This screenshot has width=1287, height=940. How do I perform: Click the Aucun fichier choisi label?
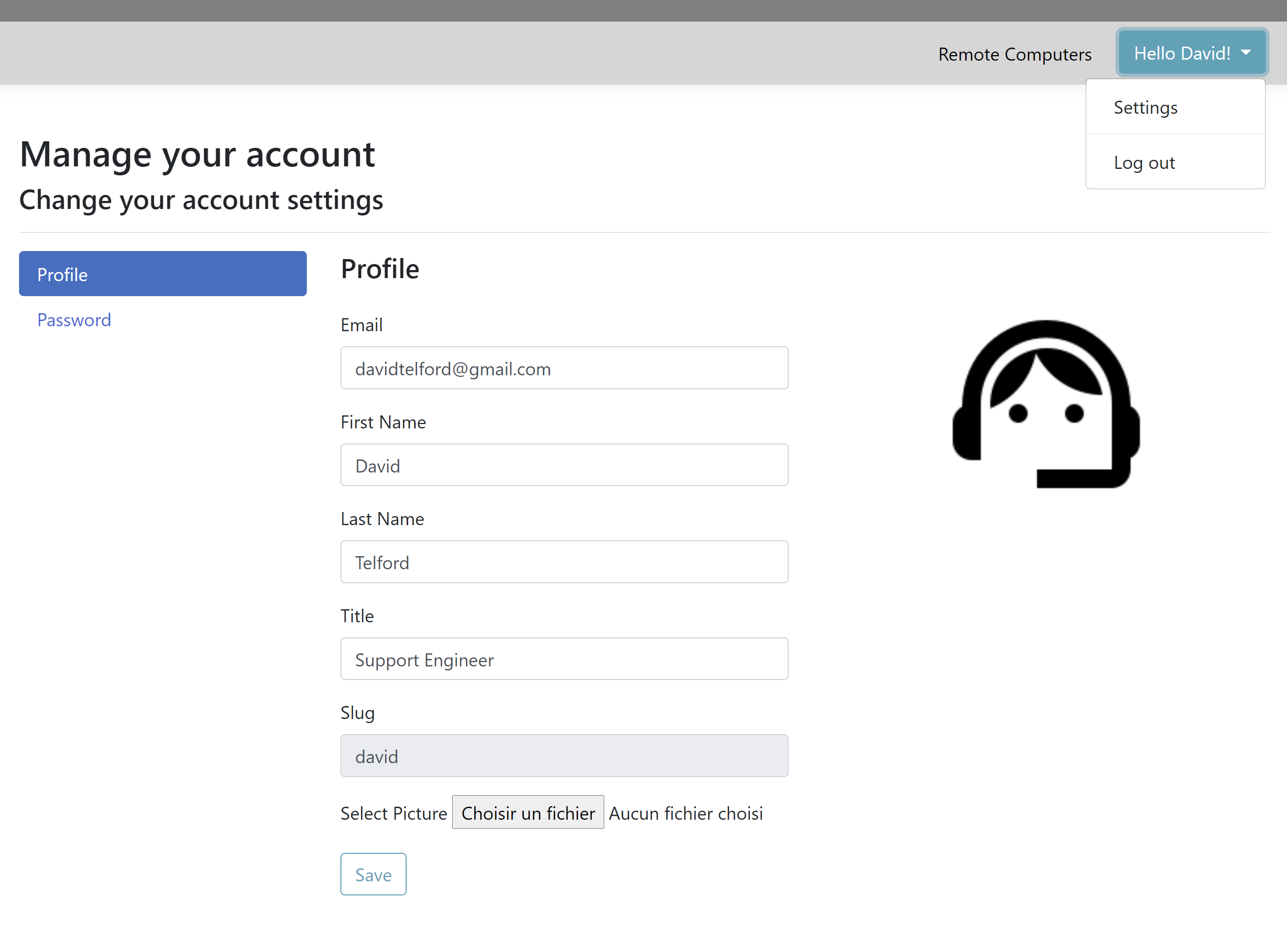[x=686, y=813]
